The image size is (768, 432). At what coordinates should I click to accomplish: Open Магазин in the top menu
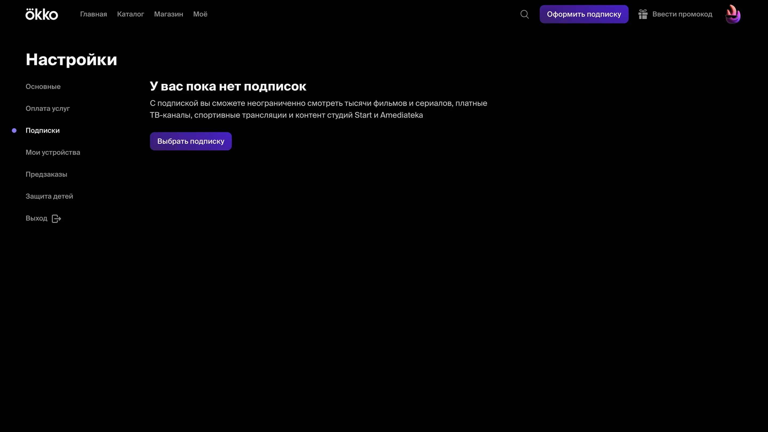169,14
